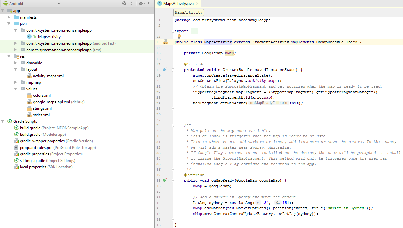This screenshot has width=403, height=228.
Task: Click the Scroll from Source crosshair icon
Action: pos(124,3)
